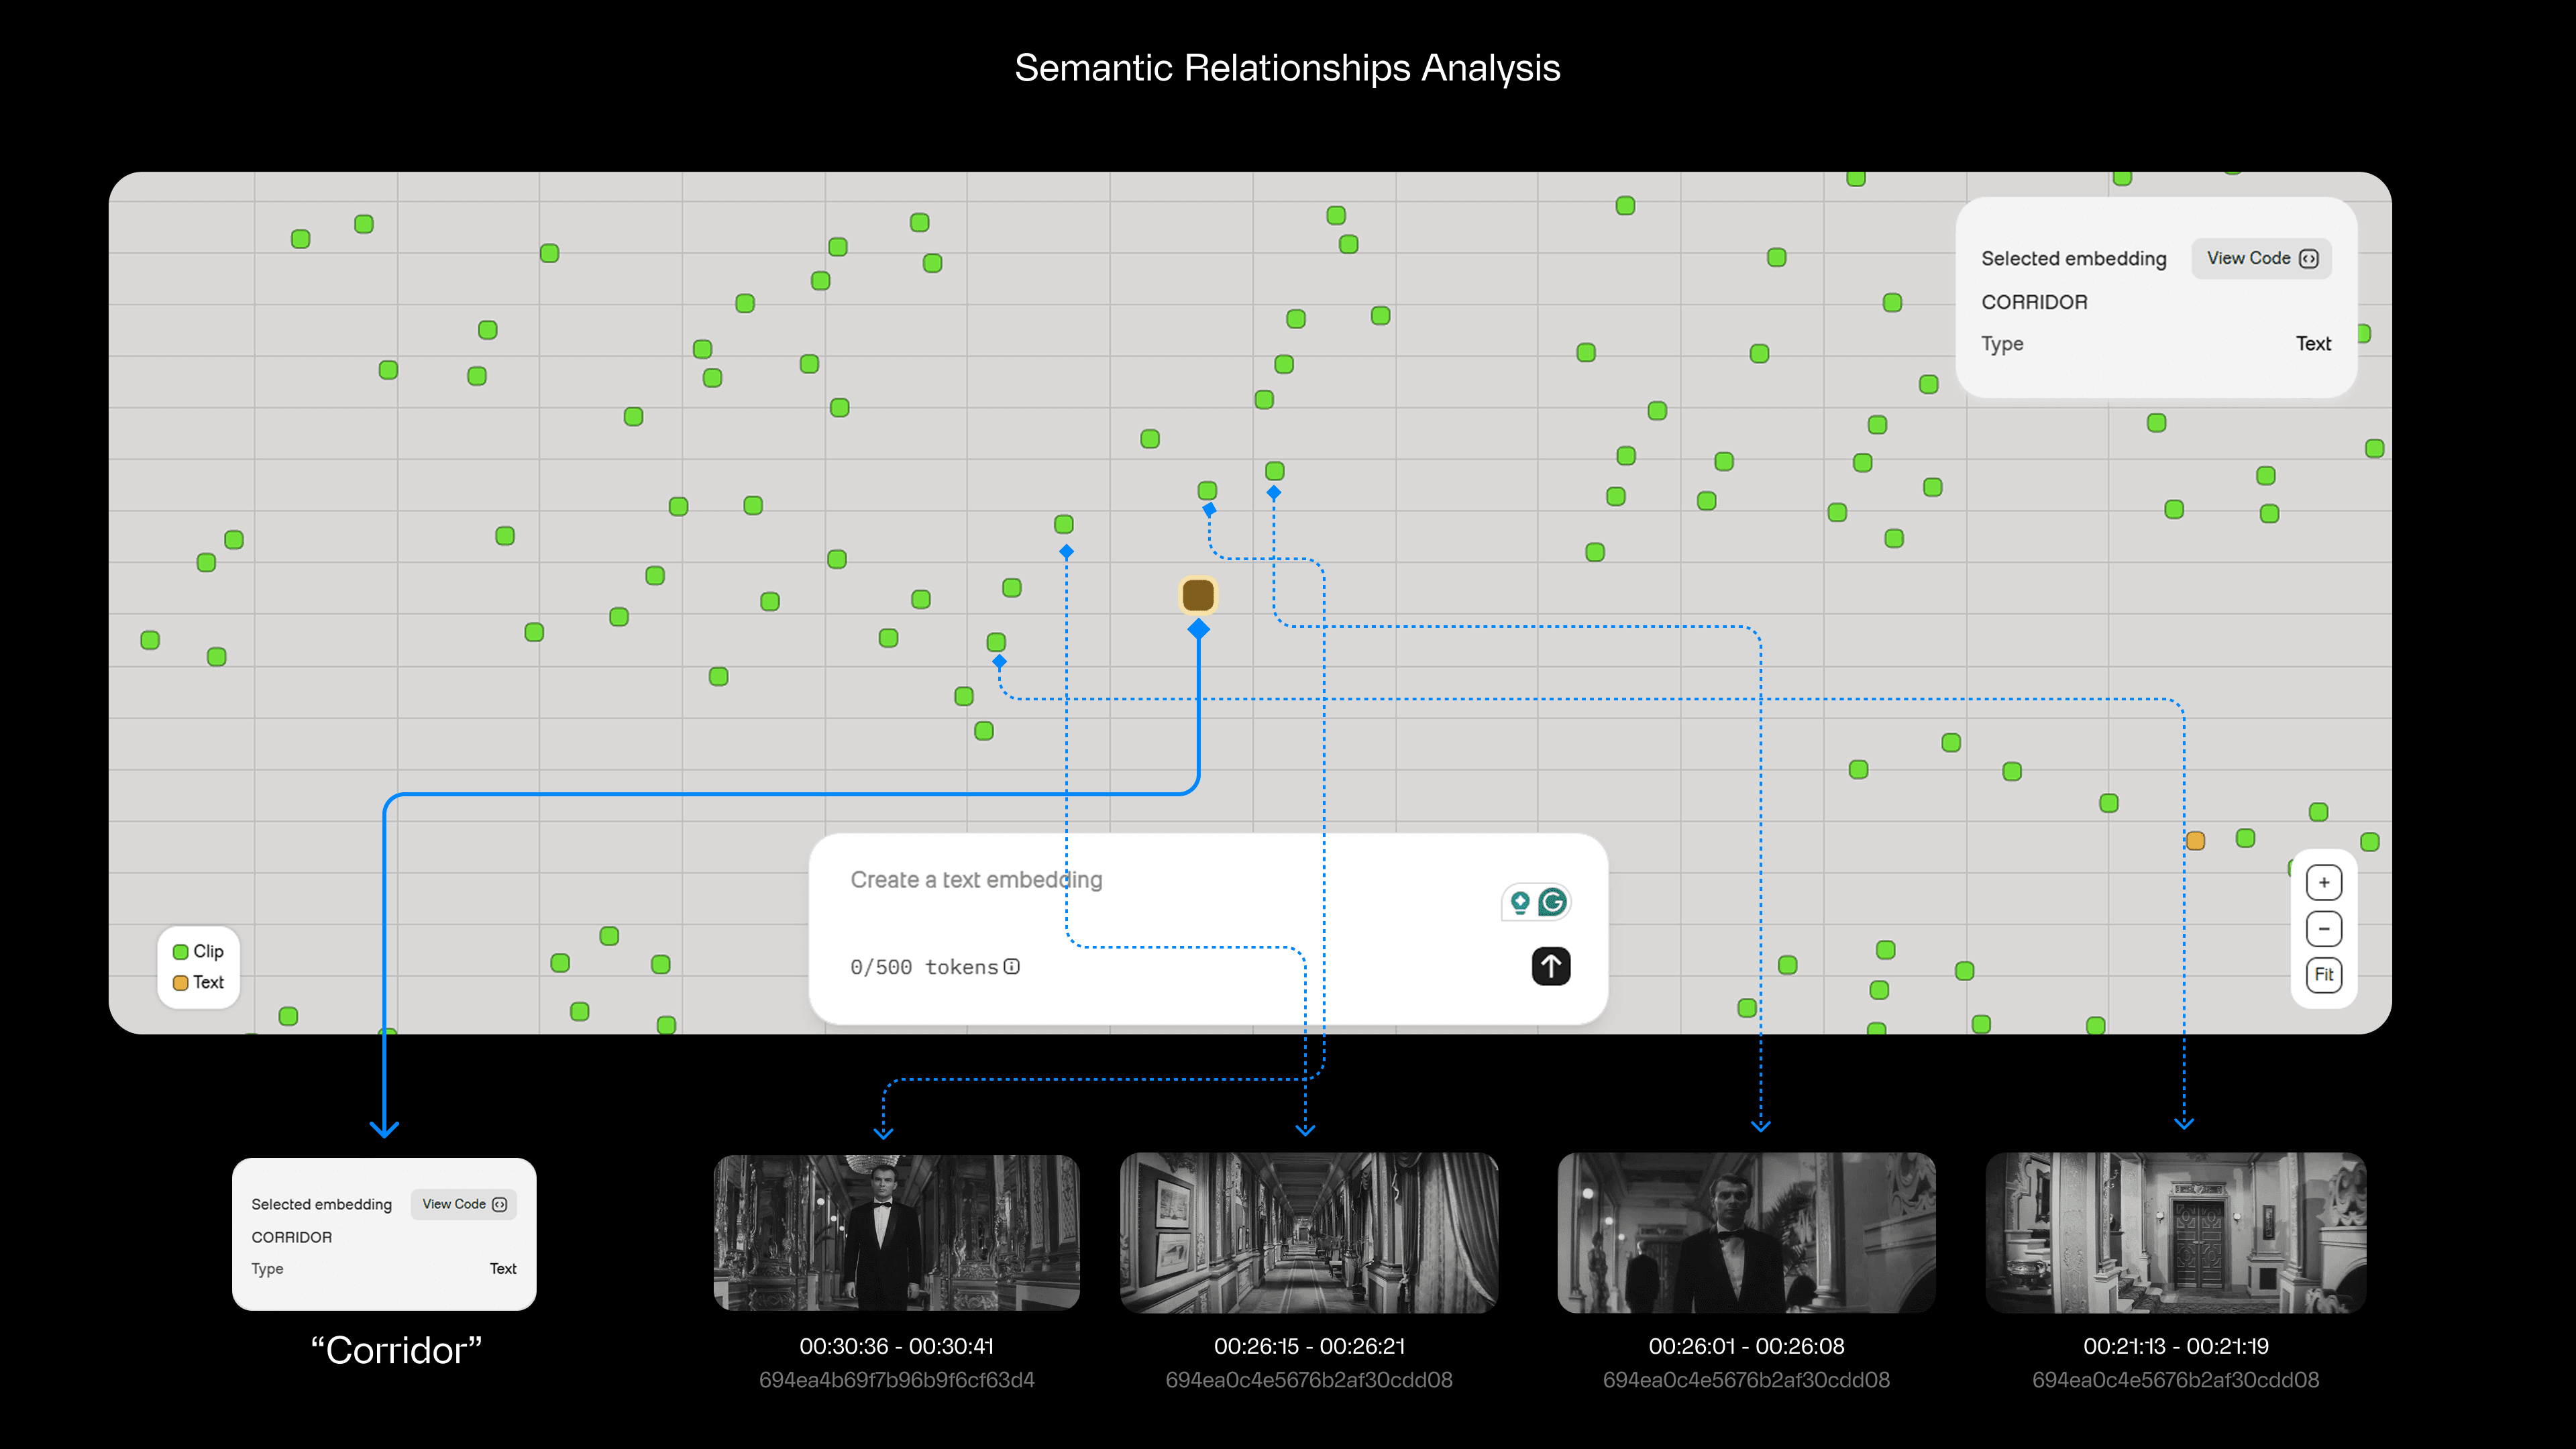Viewport: 2576px width, 1449px height.
Task: Click the blue diamond marker below the CORRIDOR node
Action: coord(1198,629)
